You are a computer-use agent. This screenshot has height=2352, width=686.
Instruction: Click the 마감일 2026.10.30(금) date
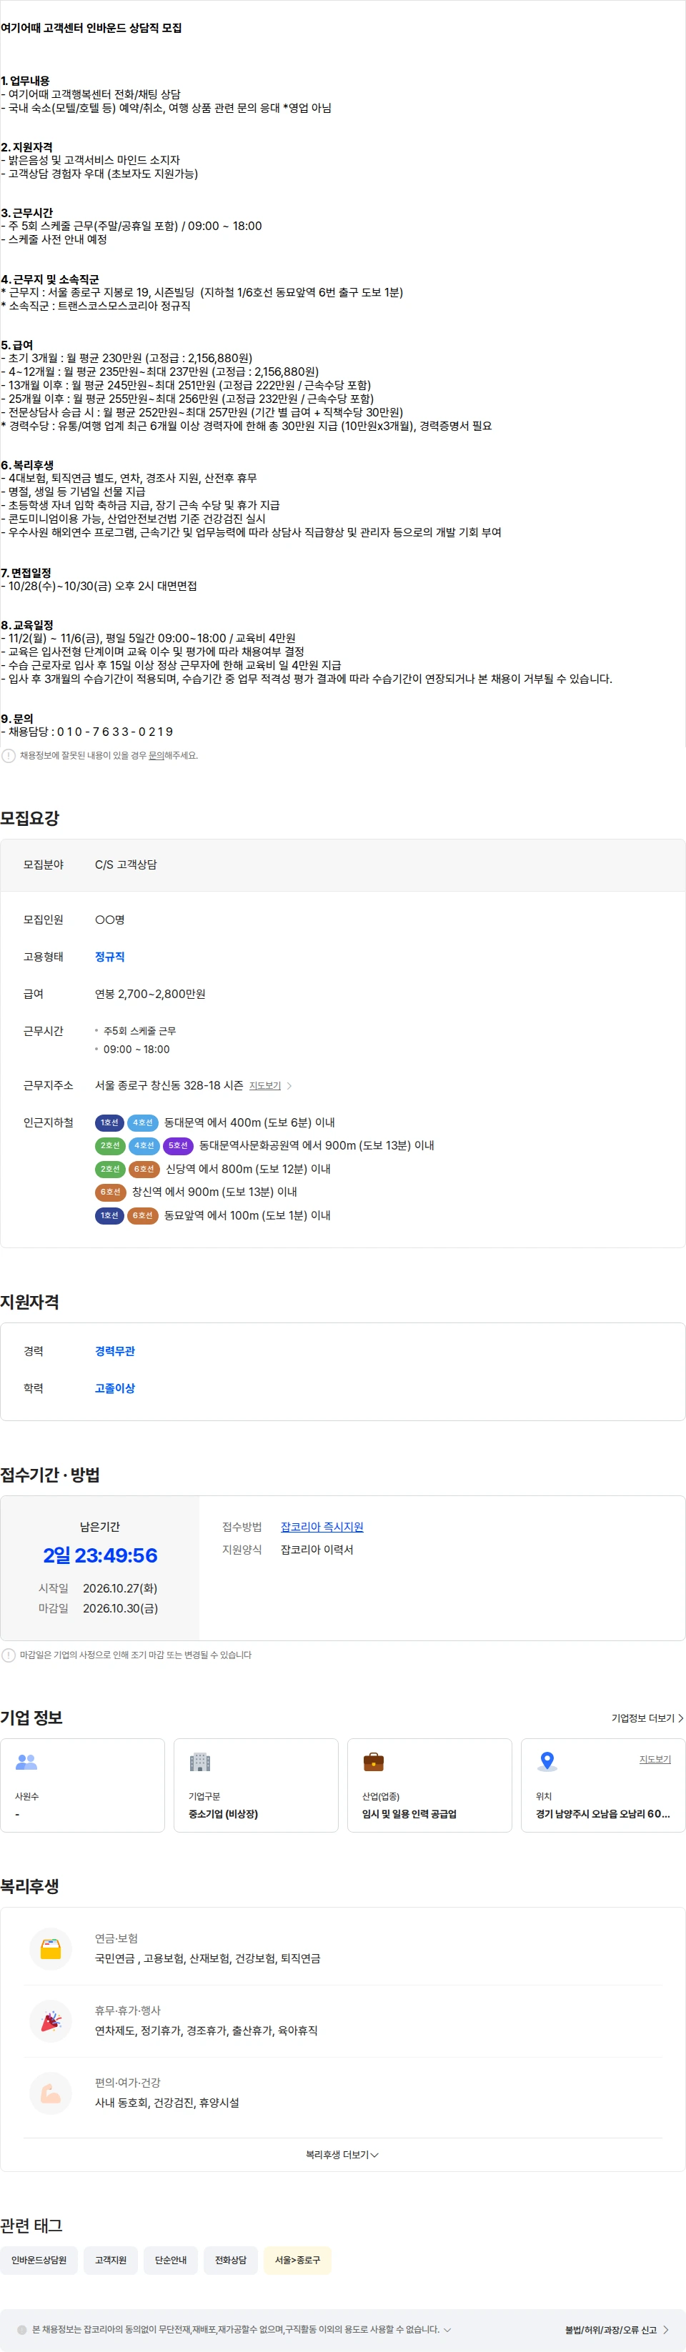tap(121, 1608)
